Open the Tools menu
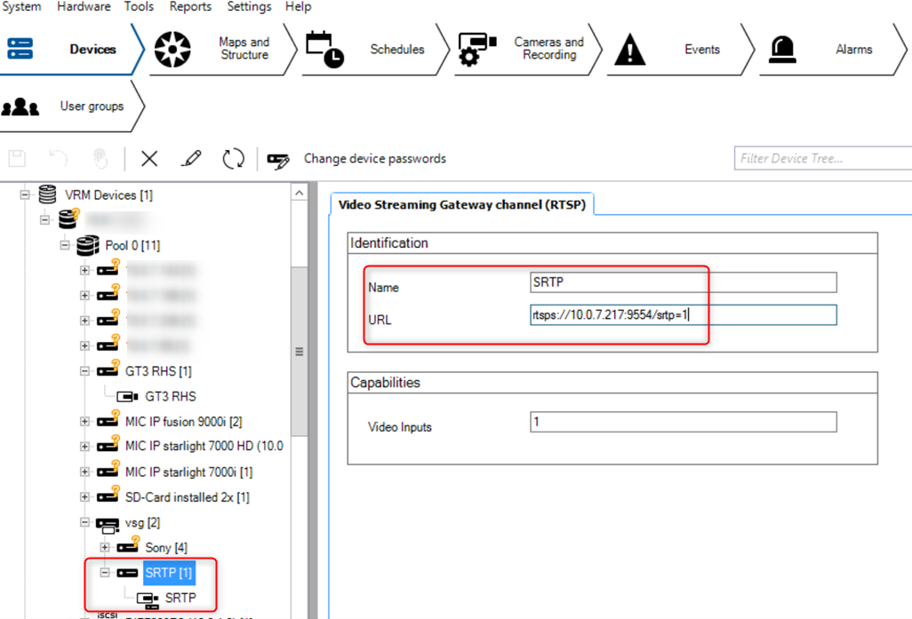912x619 pixels. coord(138,7)
